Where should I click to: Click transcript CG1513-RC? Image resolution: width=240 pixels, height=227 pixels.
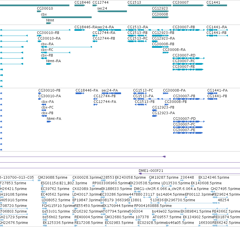[x=138, y=38]
